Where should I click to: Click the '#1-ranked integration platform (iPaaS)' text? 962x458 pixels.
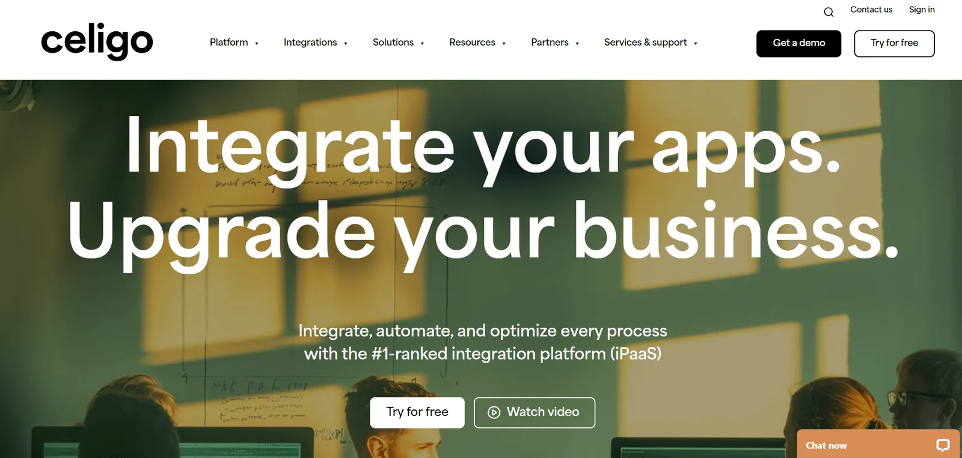pos(516,354)
